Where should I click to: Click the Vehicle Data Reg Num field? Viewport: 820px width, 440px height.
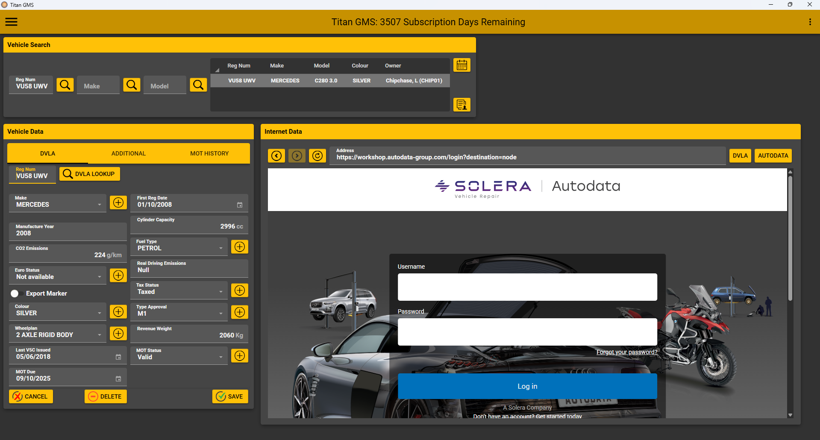click(x=32, y=174)
